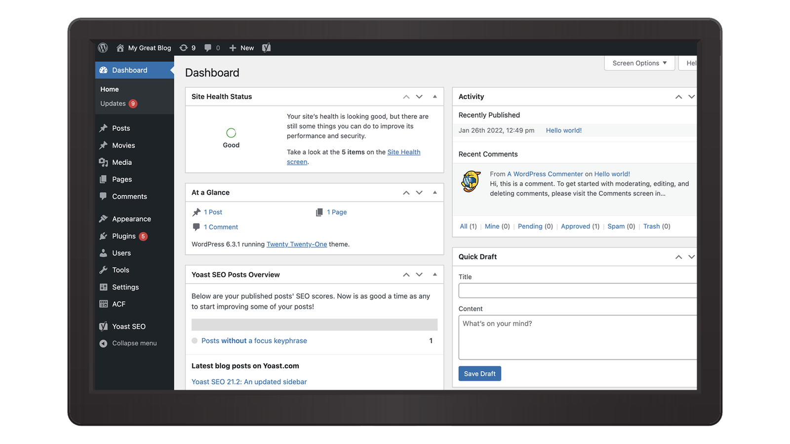Click the pin icon beside 1 Post
This screenshot has width=790, height=444.
click(x=197, y=212)
